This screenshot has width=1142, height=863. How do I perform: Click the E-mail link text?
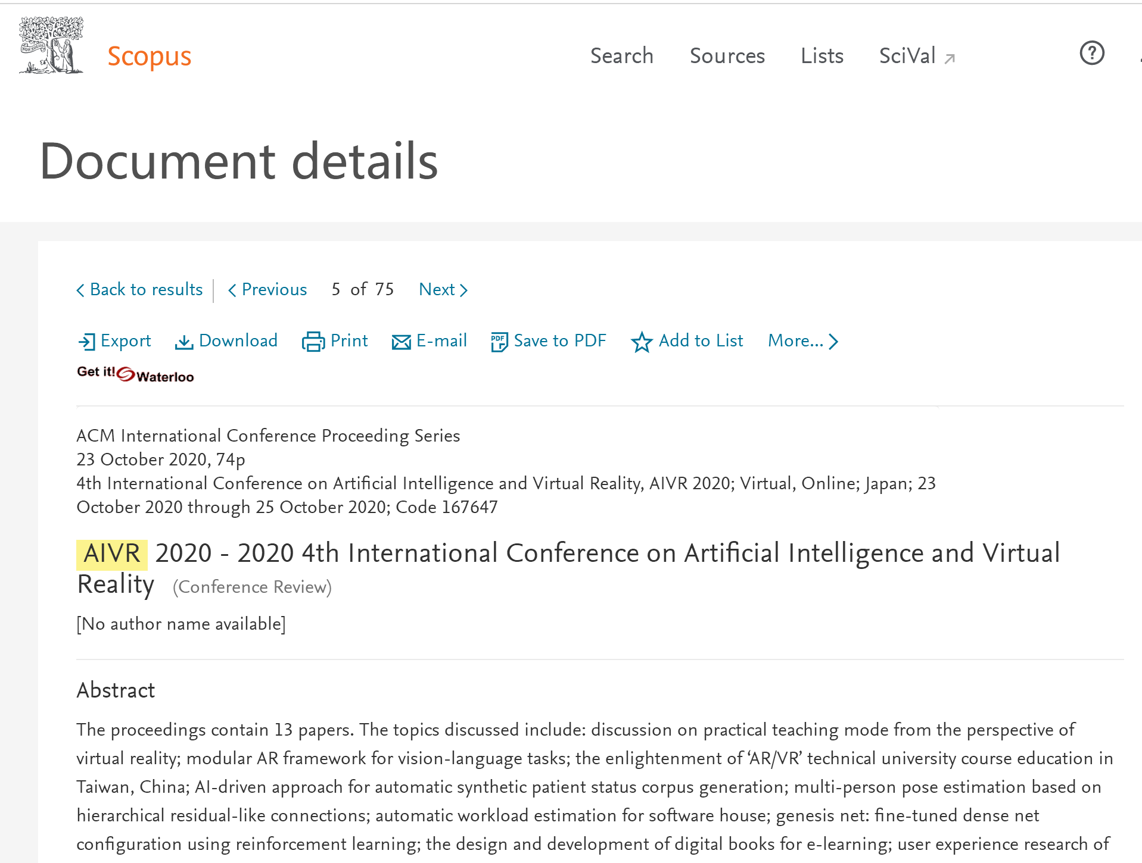click(441, 341)
